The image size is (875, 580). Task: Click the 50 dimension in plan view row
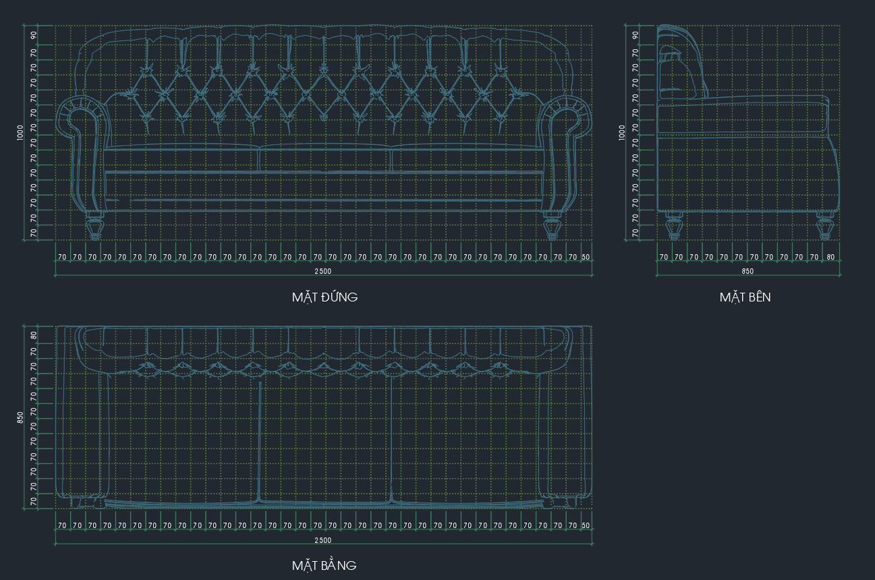[x=586, y=525]
